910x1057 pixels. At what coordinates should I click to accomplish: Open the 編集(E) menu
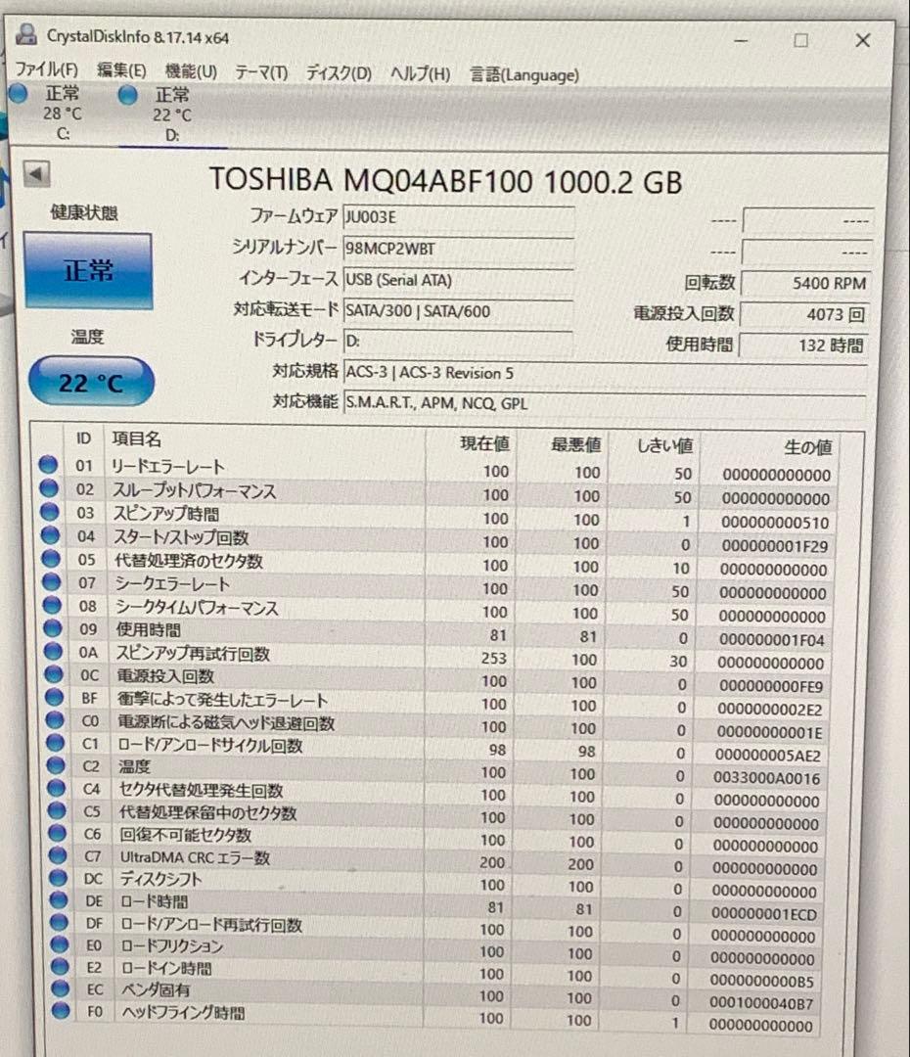click(x=122, y=70)
